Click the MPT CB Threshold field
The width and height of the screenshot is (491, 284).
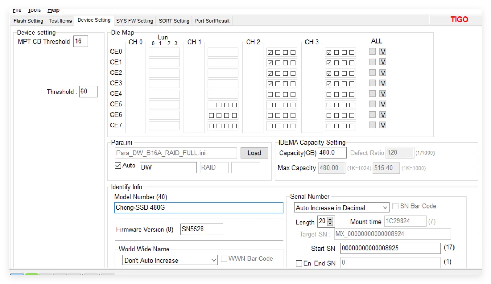tap(81, 41)
